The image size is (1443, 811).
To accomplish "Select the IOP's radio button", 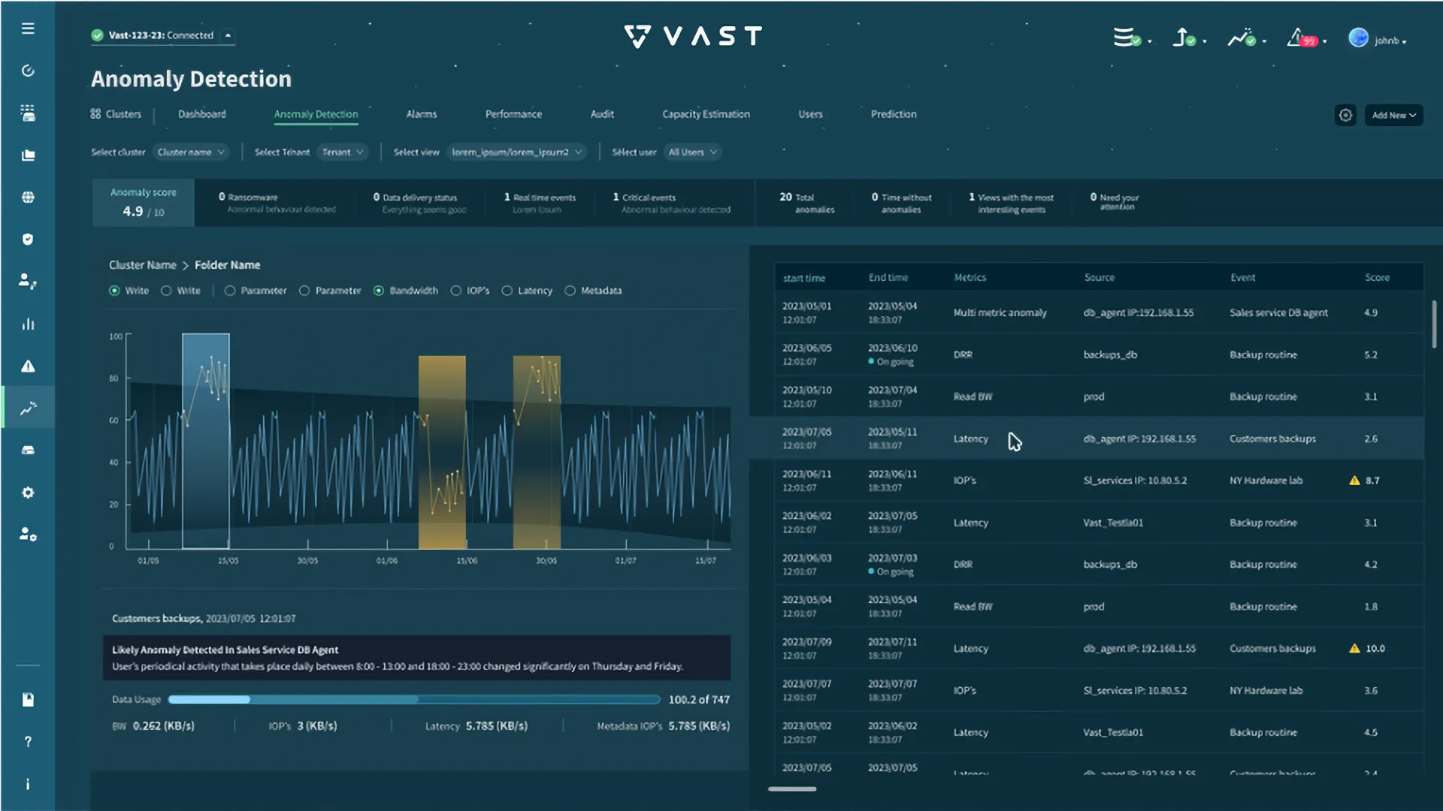I will 456,291.
